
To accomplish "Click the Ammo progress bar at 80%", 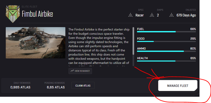I will pos(166,51).
